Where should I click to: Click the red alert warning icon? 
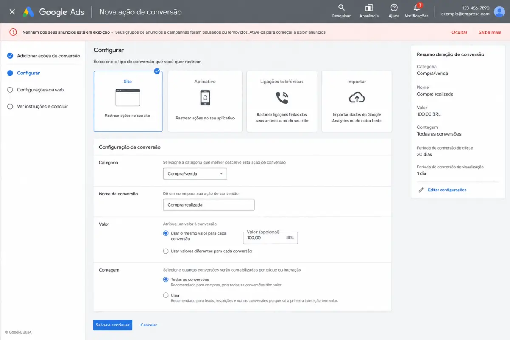[13, 32]
